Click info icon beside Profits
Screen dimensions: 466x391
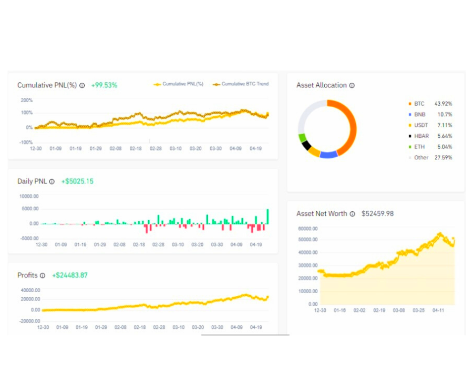click(x=43, y=275)
